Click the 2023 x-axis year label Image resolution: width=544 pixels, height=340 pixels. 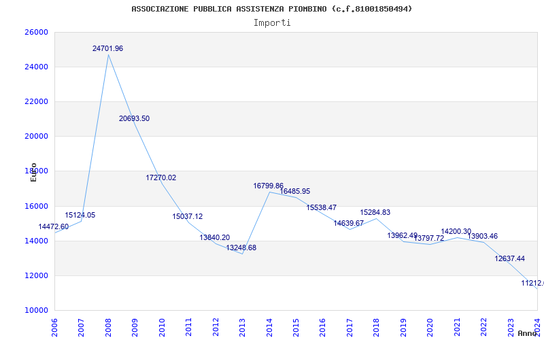(511, 328)
